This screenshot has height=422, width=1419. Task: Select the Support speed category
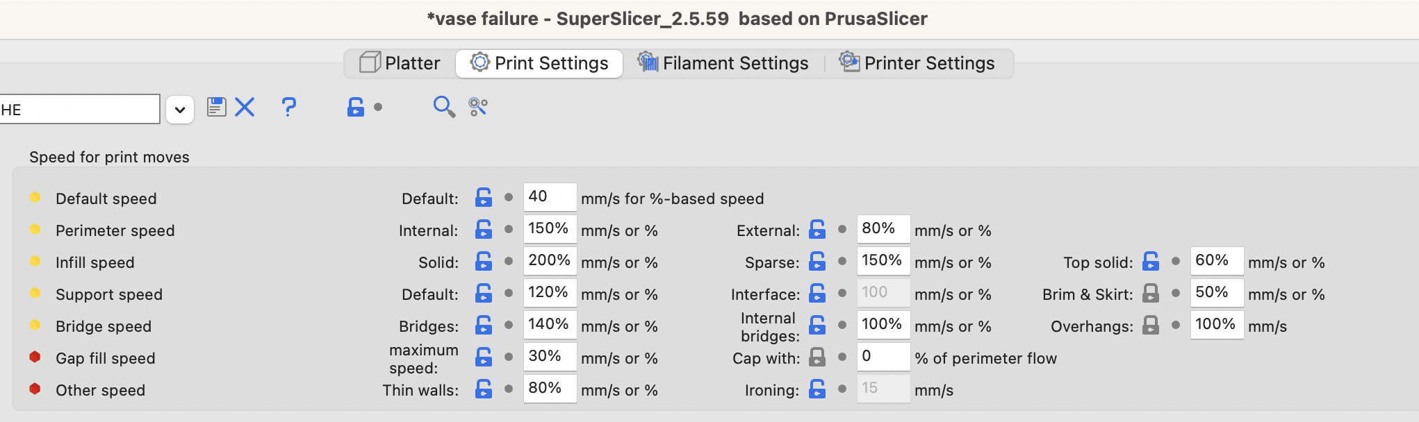click(108, 294)
